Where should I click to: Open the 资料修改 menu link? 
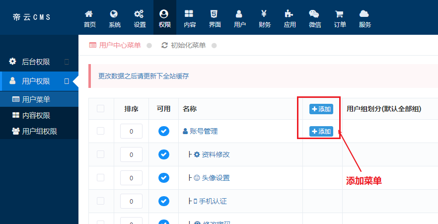pyautogui.click(x=216, y=154)
